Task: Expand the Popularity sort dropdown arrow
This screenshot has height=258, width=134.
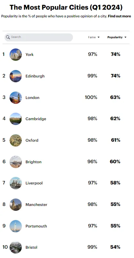Action: (x=125, y=37)
